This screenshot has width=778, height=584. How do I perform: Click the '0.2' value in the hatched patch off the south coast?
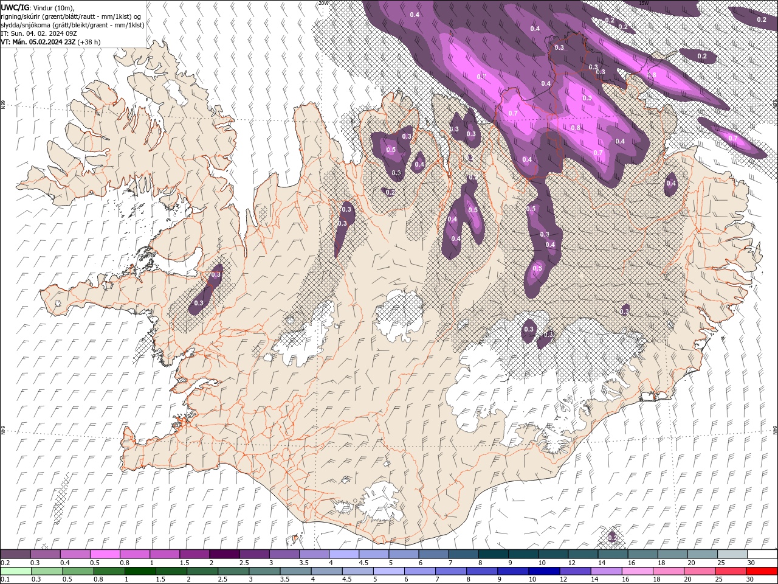[612, 537]
